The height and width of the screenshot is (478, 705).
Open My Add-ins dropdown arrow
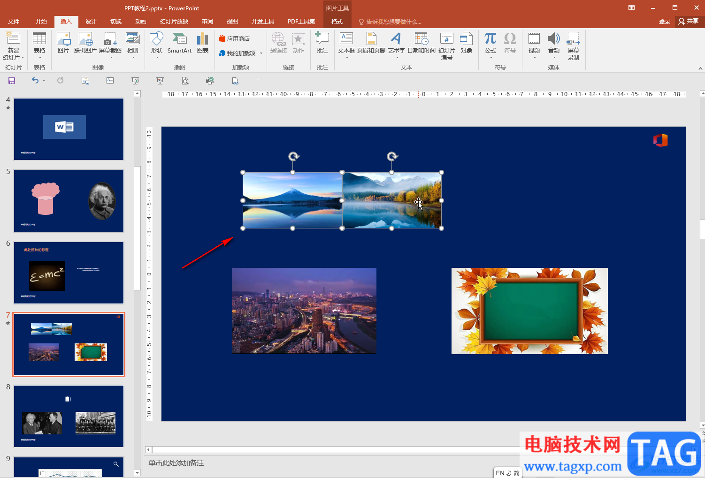click(261, 53)
